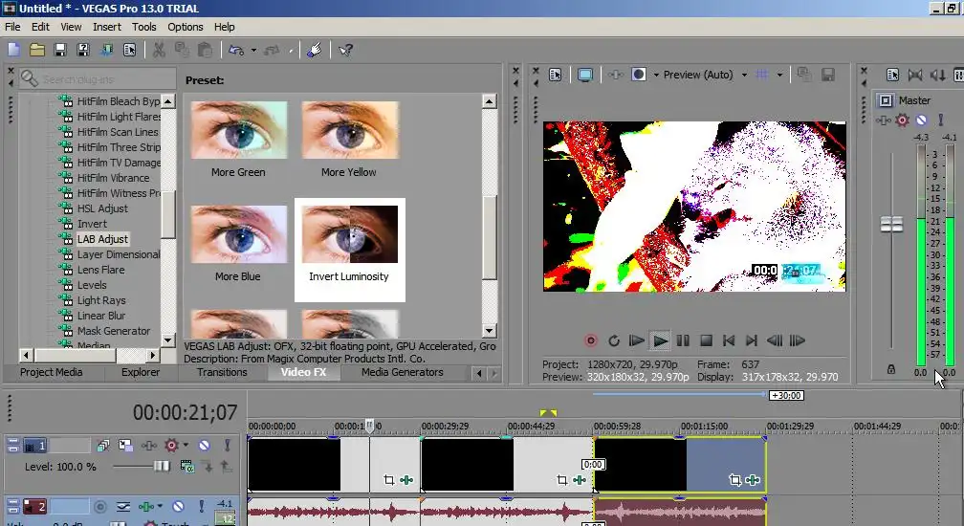The image size is (964, 526).
Task: Toggle the Master fader lock icon
Action: coord(891,369)
